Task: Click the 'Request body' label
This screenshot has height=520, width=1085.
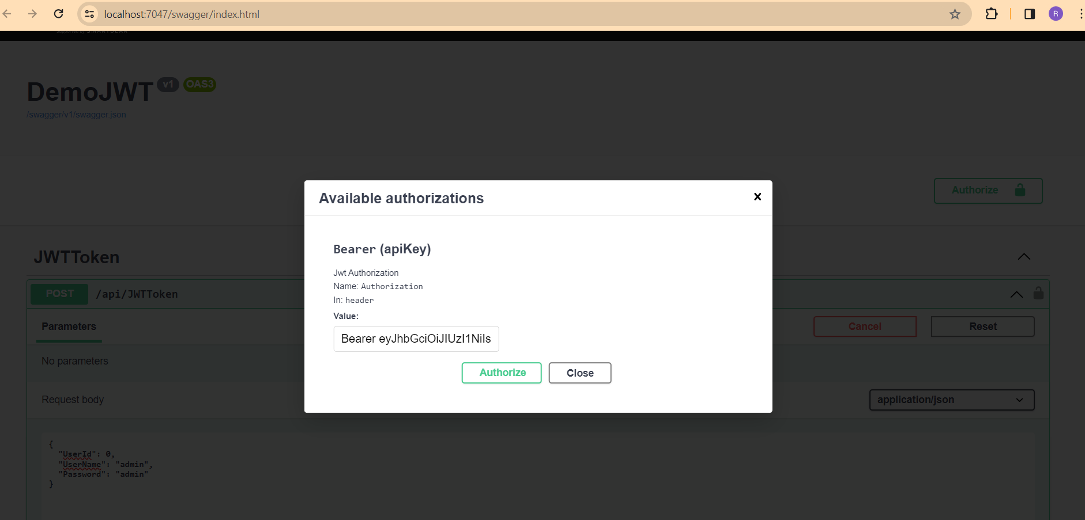Action: pyautogui.click(x=73, y=400)
